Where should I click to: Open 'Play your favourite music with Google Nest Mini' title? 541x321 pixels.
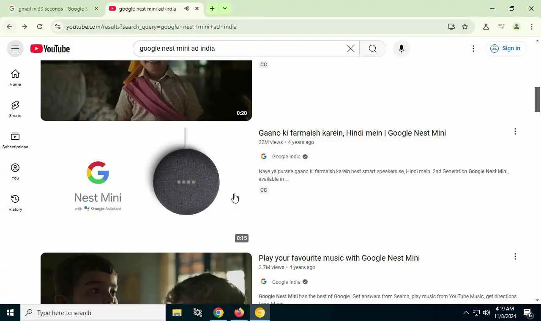pyautogui.click(x=339, y=258)
